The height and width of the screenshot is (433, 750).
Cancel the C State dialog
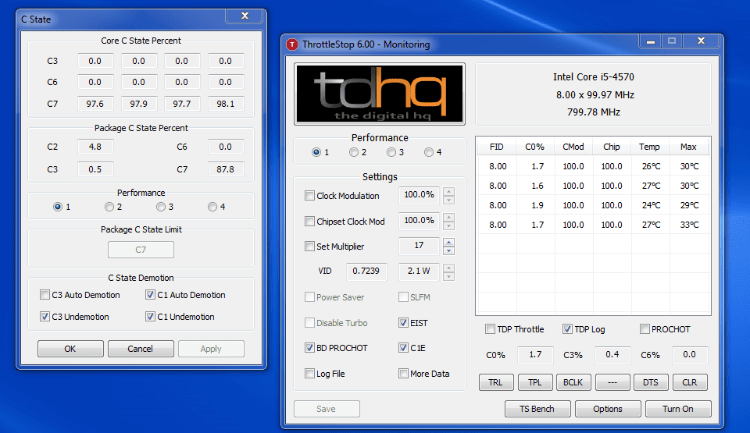click(141, 349)
